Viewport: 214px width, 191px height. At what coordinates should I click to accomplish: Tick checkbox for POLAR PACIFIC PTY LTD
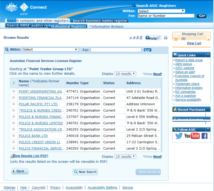(14, 104)
